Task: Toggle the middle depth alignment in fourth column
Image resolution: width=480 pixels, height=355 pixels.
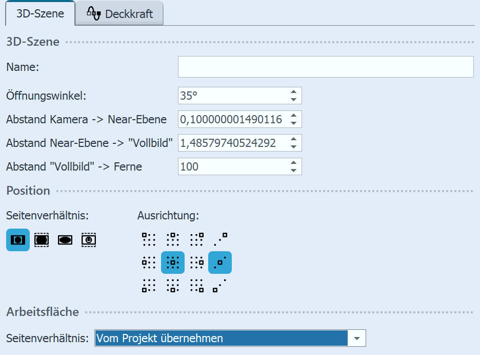Action: (220, 263)
